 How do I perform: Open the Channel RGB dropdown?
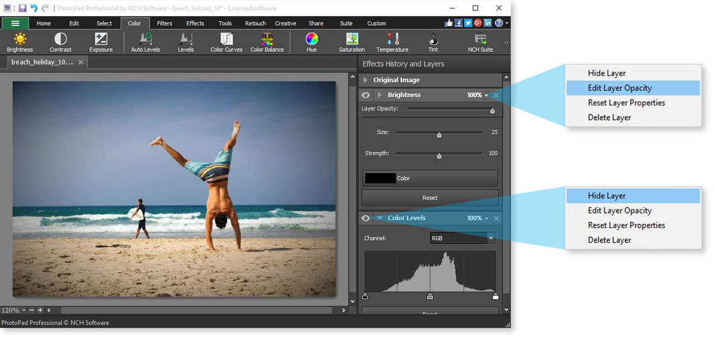[462, 238]
